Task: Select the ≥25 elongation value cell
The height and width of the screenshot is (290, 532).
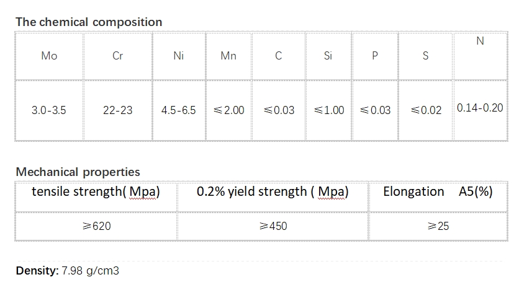Action: tap(438, 226)
